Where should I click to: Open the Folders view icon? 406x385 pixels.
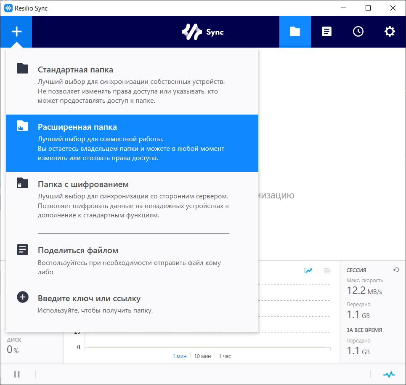point(295,32)
